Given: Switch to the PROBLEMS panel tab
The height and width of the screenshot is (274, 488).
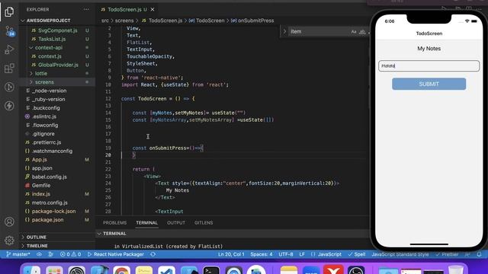Looking at the screenshot, I should [x=115, y=223].
